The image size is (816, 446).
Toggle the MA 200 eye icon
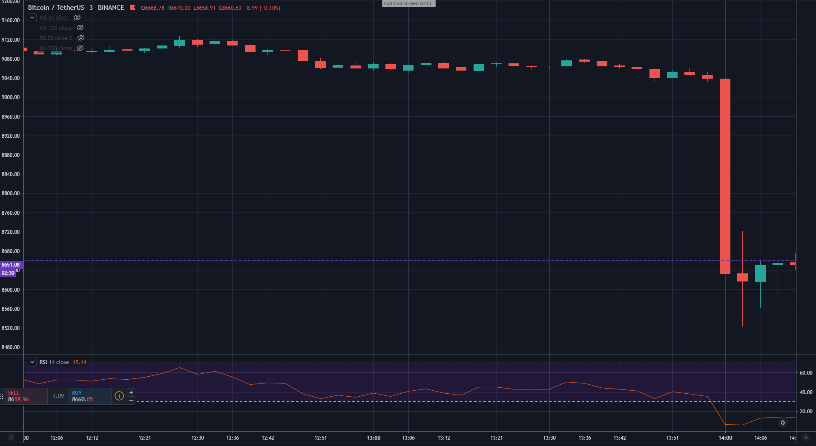[80, 48]
